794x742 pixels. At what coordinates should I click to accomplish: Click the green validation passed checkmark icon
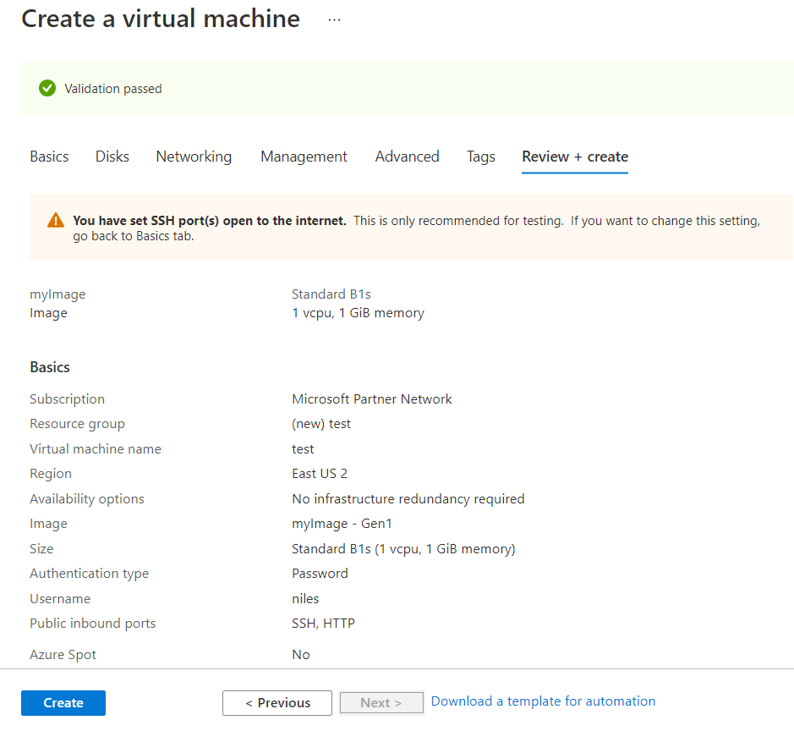click(47, 88)
